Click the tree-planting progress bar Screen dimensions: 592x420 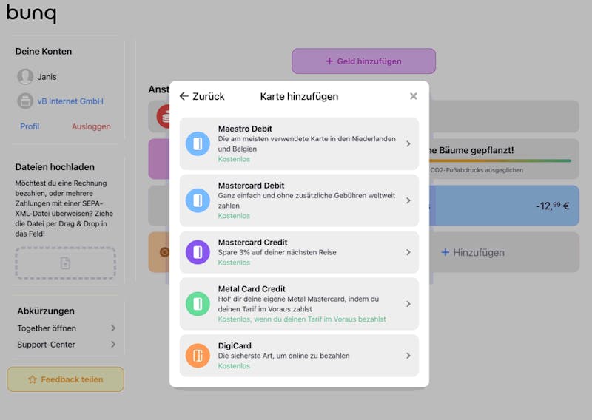point(500,160)
